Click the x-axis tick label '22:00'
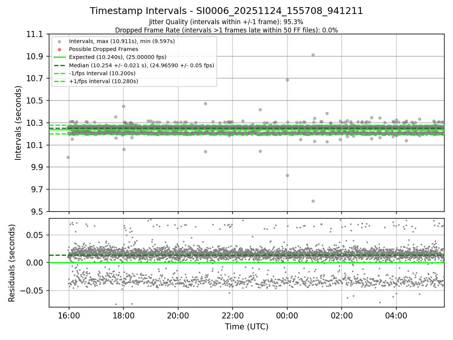This screenshot has width=453, height=340. click(x=233, y=315)
